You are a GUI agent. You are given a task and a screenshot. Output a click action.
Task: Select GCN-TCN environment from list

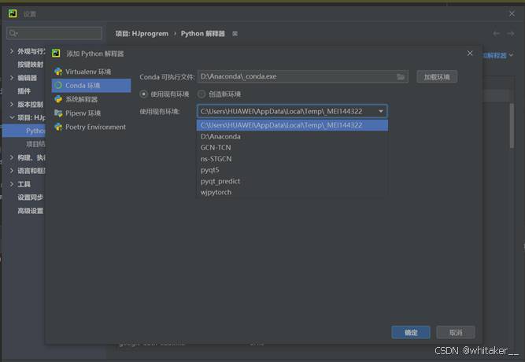point(292,147)
